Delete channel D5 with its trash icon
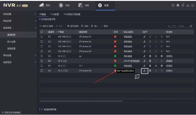 point(150,56)
